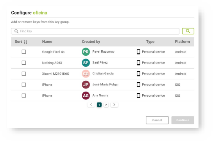
Task: Click the AG avatar for Ana García
Action: click(86, 95)
